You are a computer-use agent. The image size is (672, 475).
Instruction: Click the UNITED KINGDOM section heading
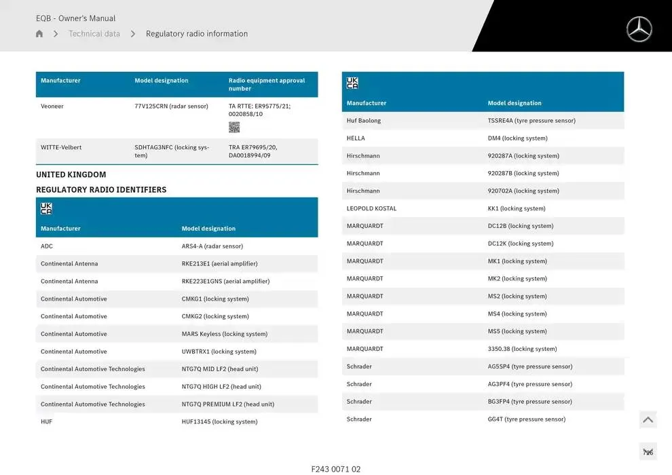(x=71, y=174)
